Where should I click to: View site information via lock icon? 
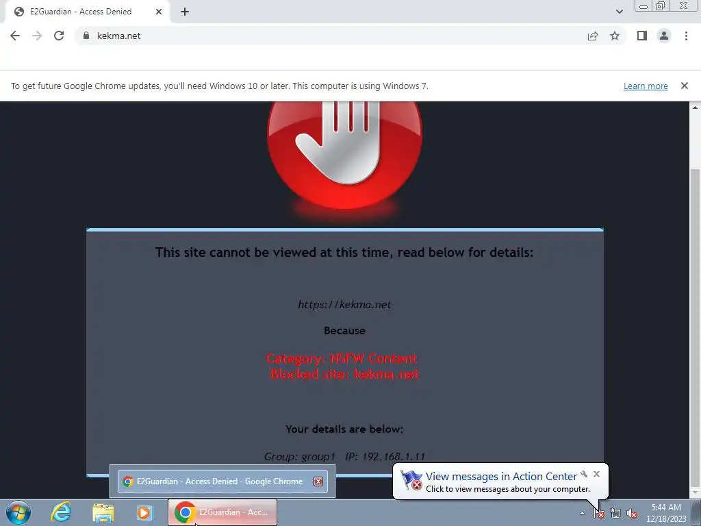[x=86, y=36]
